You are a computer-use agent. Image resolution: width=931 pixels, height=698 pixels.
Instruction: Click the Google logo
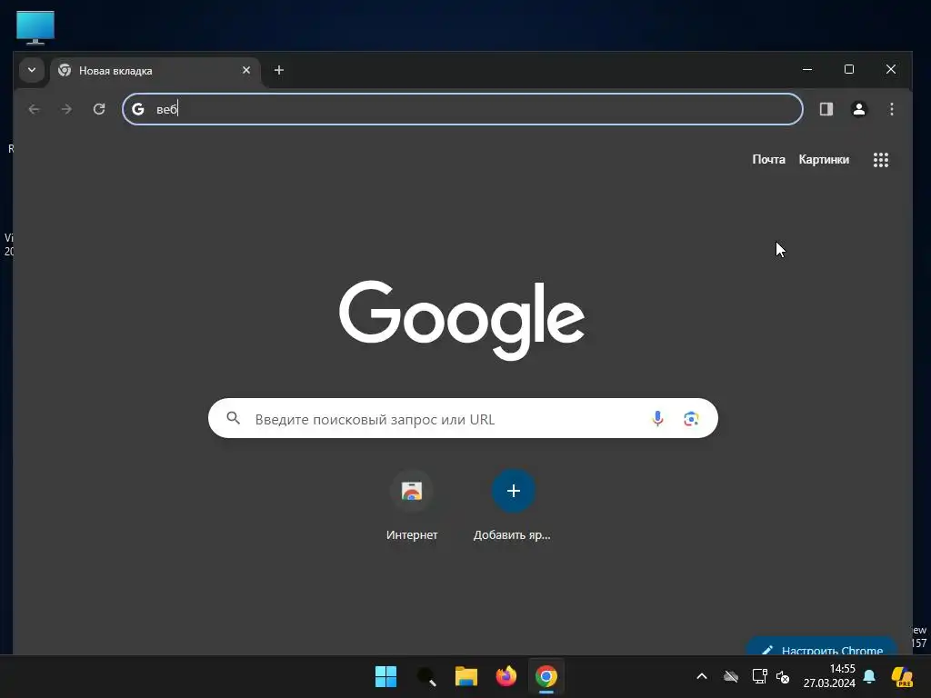click(x=462, y=320)
